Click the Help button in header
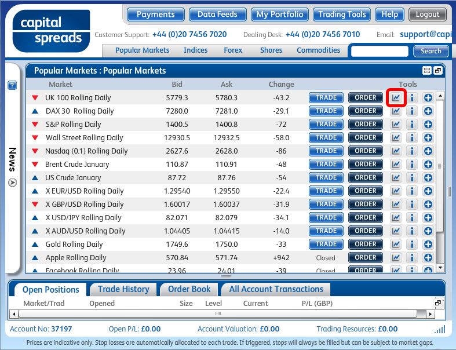 [389, 14]
